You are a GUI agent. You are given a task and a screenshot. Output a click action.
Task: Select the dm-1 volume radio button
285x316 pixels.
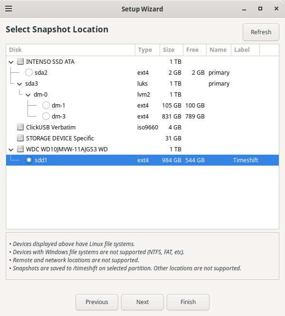tap(46, 105)
